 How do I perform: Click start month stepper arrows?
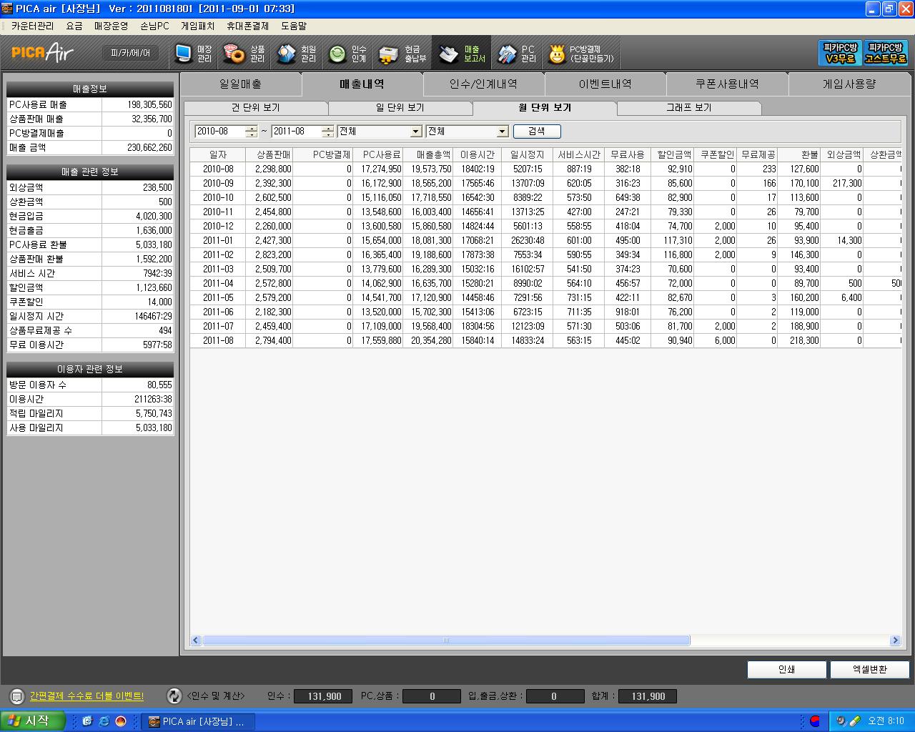coord(251,132)
